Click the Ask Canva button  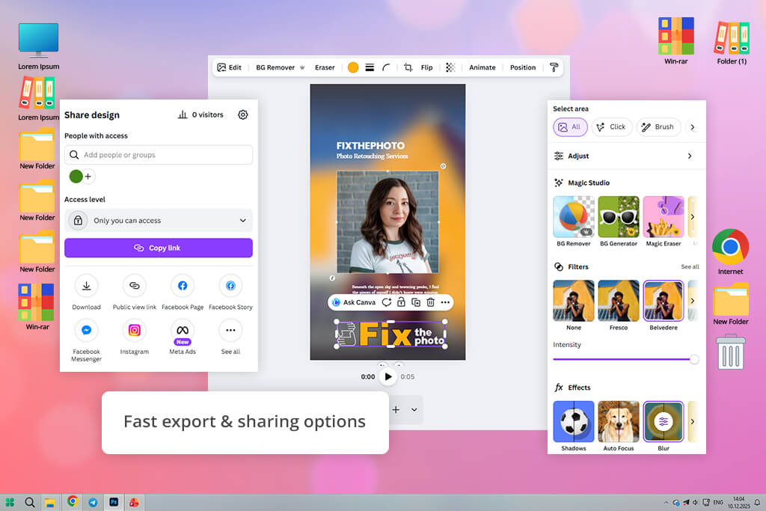coord(354,302)
